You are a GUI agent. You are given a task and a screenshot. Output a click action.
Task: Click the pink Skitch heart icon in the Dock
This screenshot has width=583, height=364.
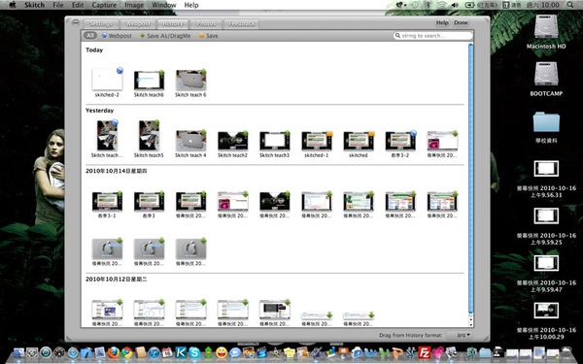click(x=437, y=352)
